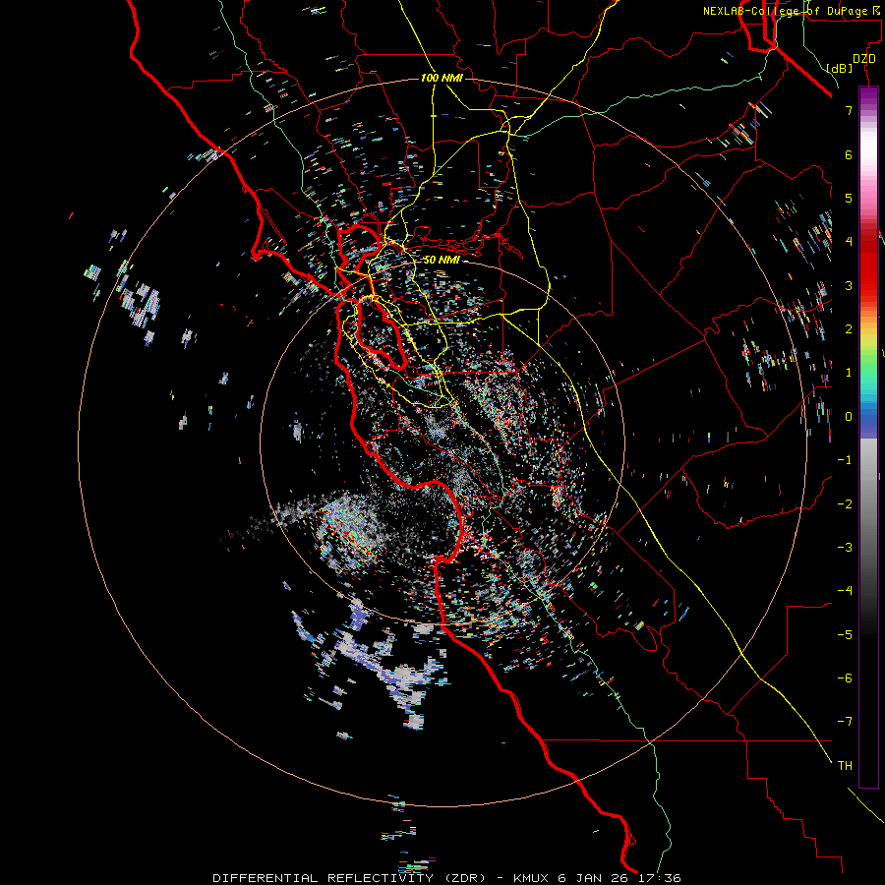Click the 4 value on color scale
This screenshot has width=885, height=885.
(849, 242)
